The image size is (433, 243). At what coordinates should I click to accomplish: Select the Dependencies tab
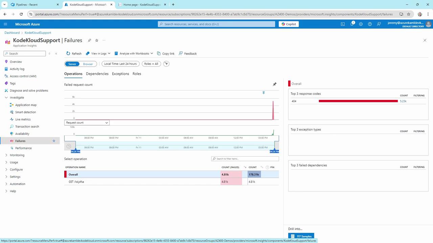point(97,74)
